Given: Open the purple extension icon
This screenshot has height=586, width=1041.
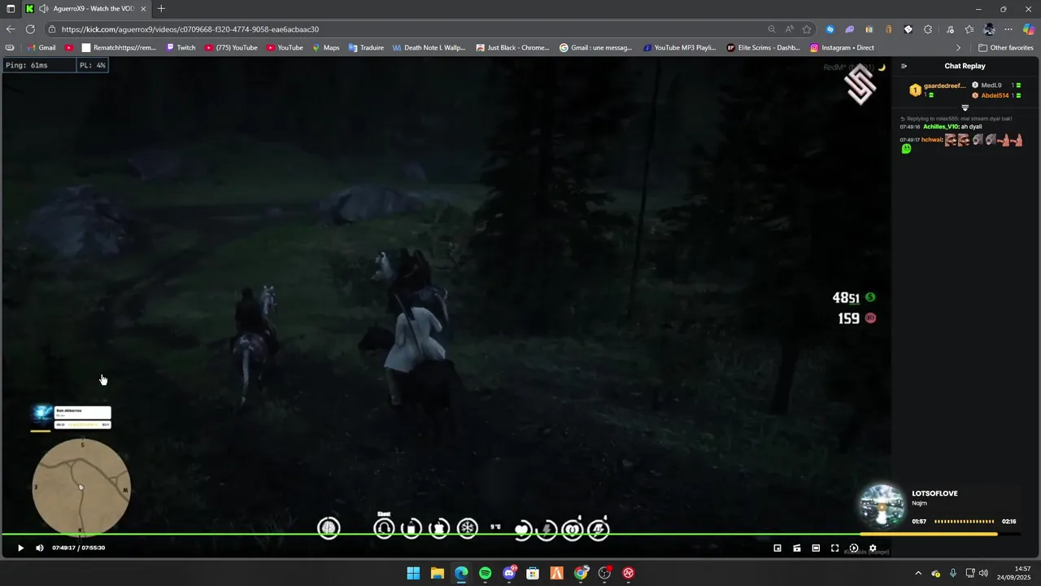Looking at the screenshot, I should coord(850,29).
